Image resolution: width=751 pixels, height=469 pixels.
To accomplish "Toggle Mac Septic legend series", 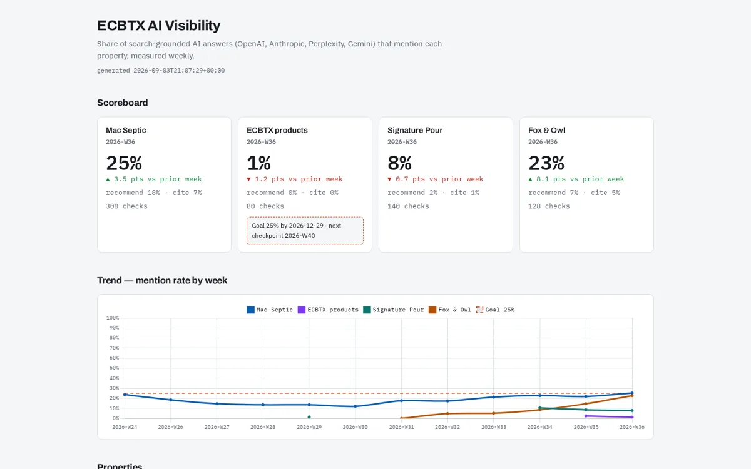I will [x=270, y=310].
